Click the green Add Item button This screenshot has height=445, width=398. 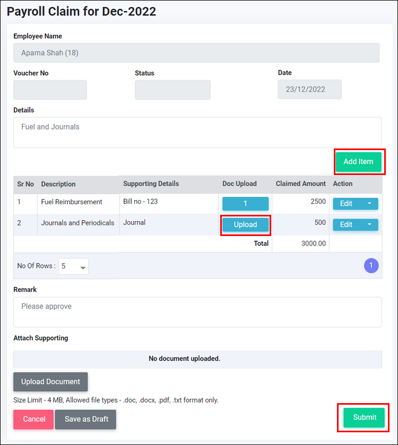point(358,161)
